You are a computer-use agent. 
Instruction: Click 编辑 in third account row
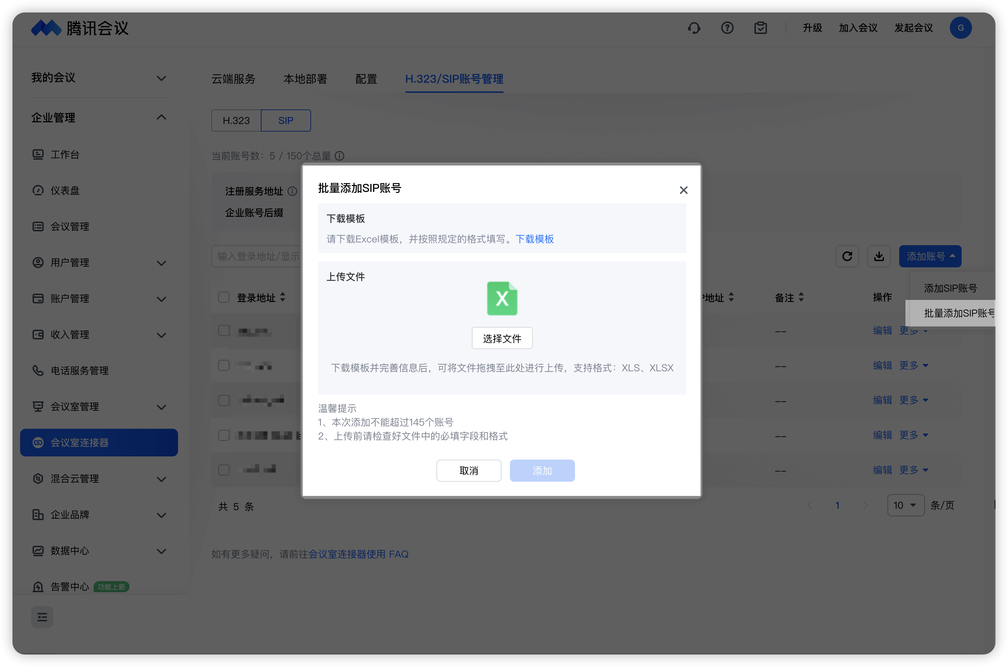click(x=882, y=400)
